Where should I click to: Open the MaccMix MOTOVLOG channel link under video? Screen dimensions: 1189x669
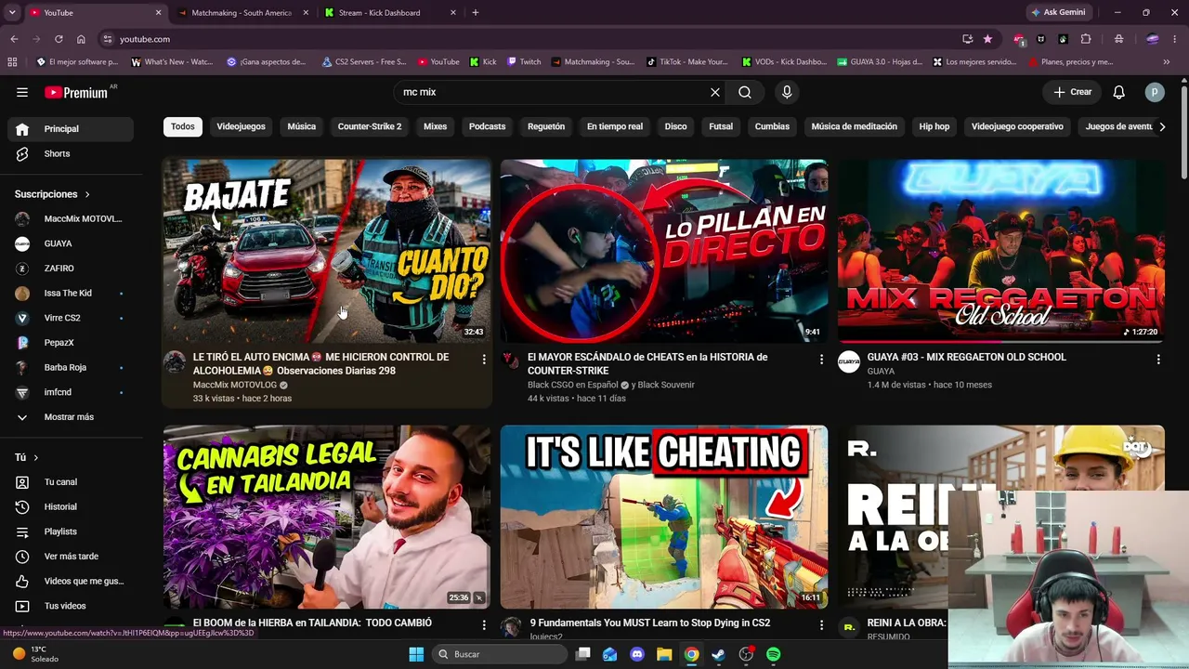[234, 385]
